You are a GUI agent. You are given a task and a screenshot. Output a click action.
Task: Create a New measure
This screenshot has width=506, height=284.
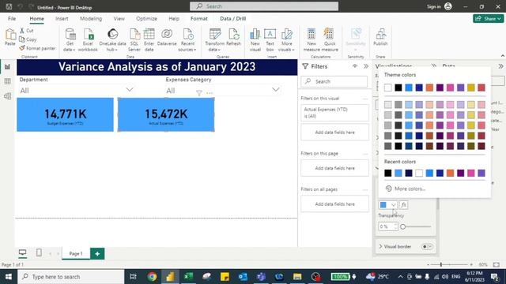(x=312, y=40)
